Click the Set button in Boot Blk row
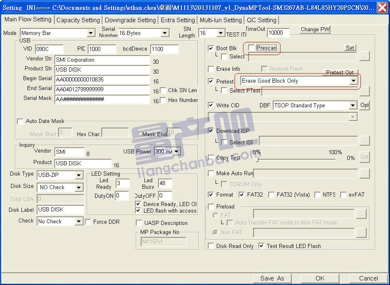390x285 pixels. point(350,48)
